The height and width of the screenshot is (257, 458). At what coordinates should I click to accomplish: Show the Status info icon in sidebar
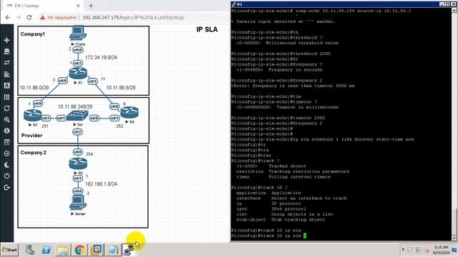(6, 131)
